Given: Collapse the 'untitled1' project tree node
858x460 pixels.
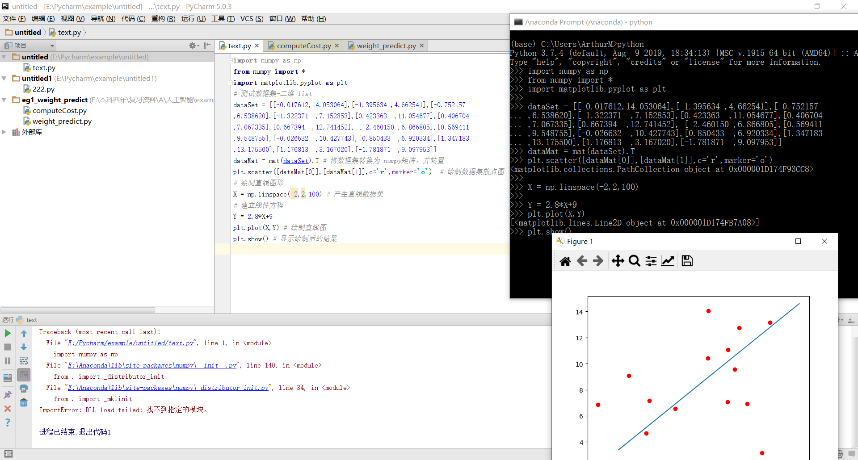Looking at the screenshot, I should [4, 79].
